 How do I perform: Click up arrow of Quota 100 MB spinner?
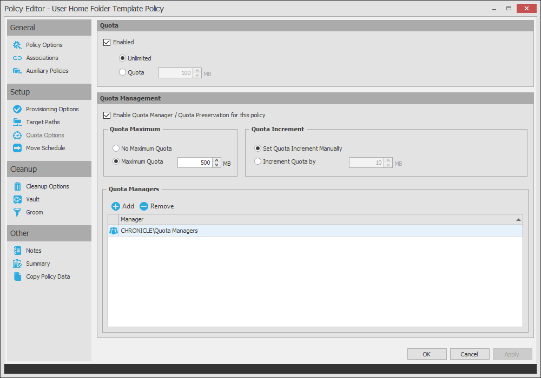[x=197, y=71]
